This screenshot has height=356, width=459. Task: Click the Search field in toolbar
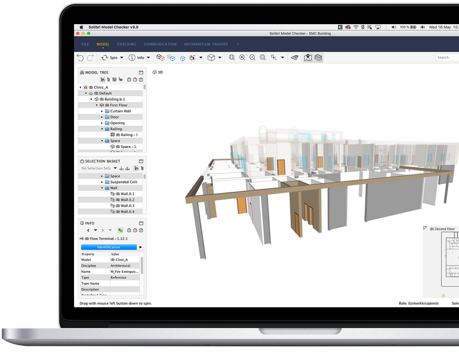[x=446, y=57]
